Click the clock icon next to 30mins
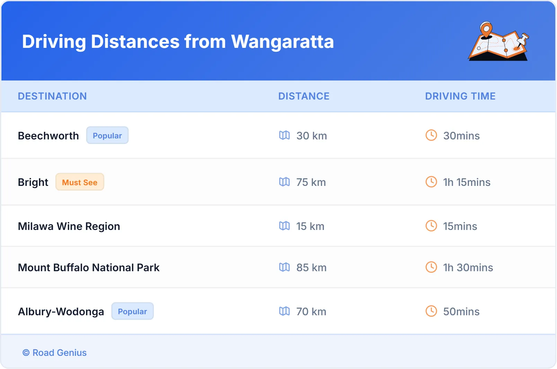The width and height of the screenshot is (557, 369). pyautogui.click(x=431, y=135)
